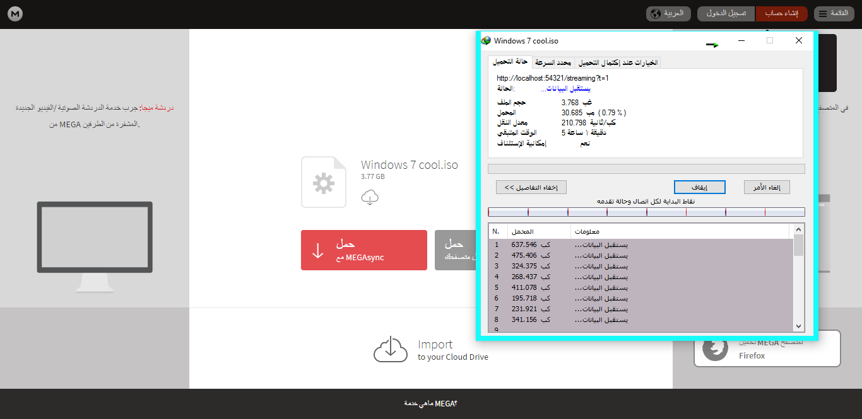This screenshot has height=419, width=862.
Task: Select connection row 3 with 324.375
Action: 641,266
